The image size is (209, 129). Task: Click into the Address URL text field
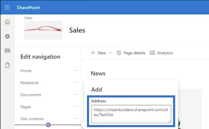click(x=131, y=114)
